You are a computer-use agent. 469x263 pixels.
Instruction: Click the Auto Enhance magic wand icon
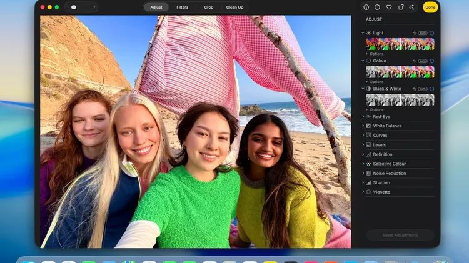pos(412,7)
